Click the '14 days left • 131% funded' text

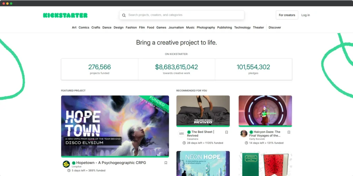point(266,143)
